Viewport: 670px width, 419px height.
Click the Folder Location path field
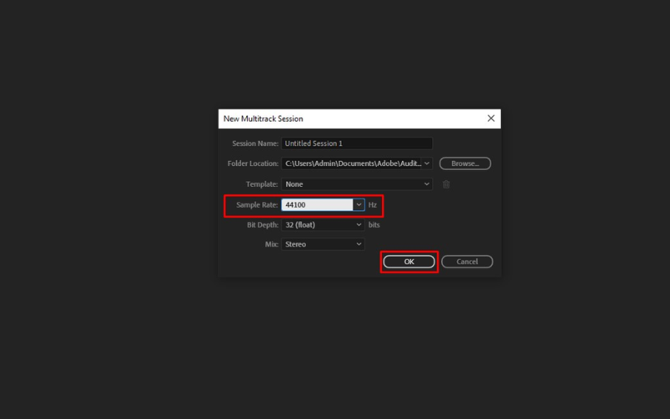352,163
